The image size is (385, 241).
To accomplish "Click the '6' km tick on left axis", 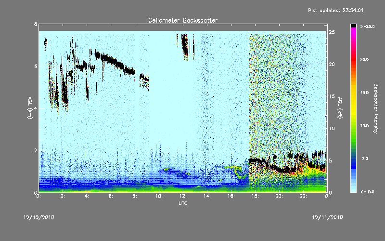I will [x=36, y=66].
